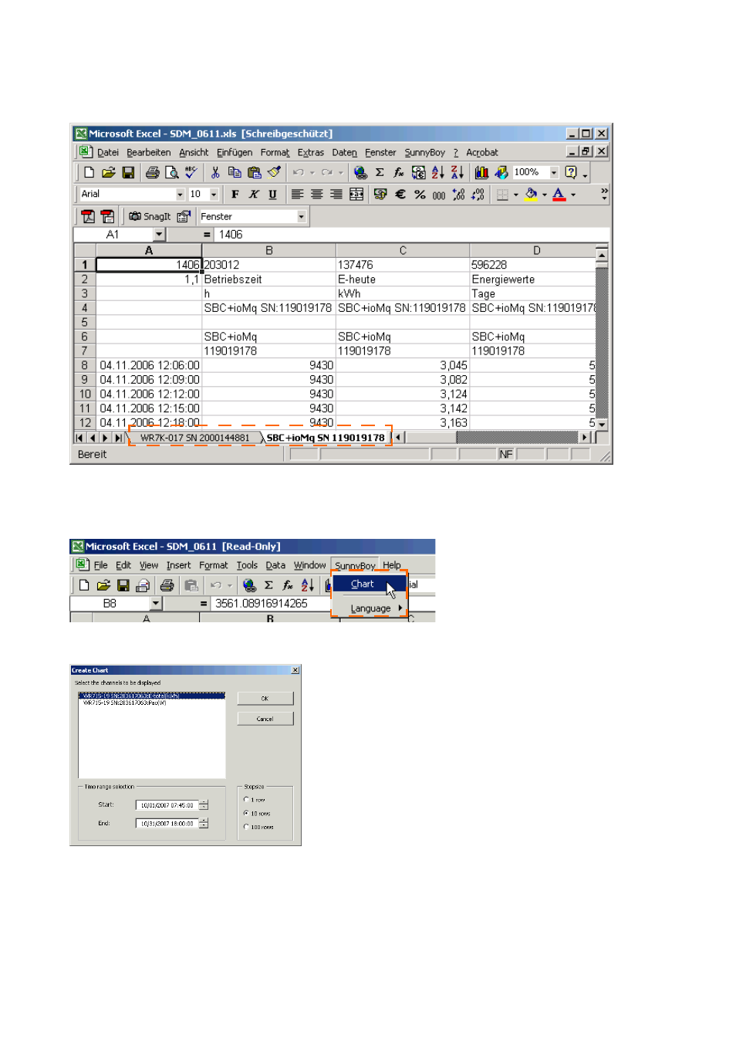Click Cancel in the Create Chart dialog
This screenshot has width=736, height=1043.
coord(265,719)
